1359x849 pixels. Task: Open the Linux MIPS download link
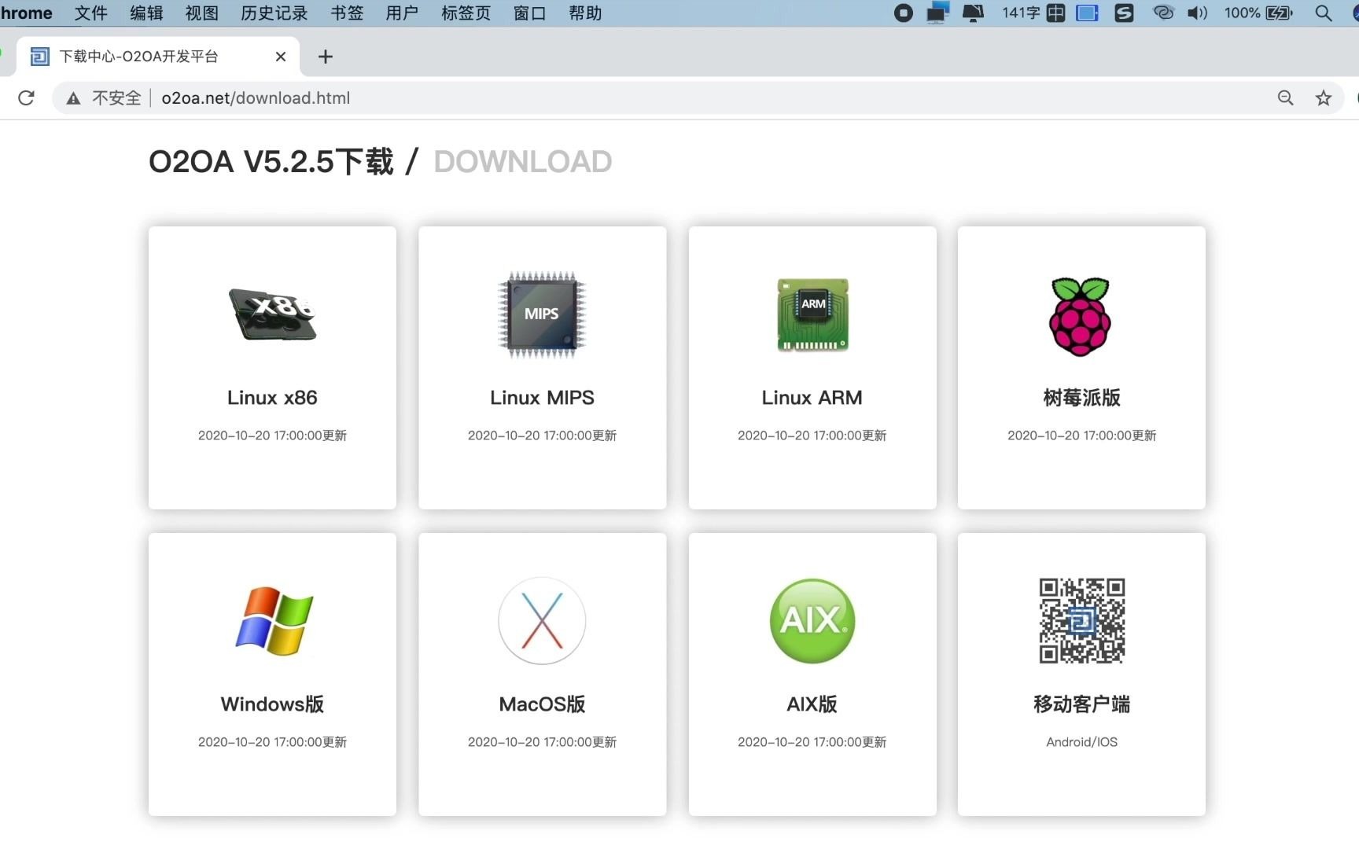coord(542,398)
